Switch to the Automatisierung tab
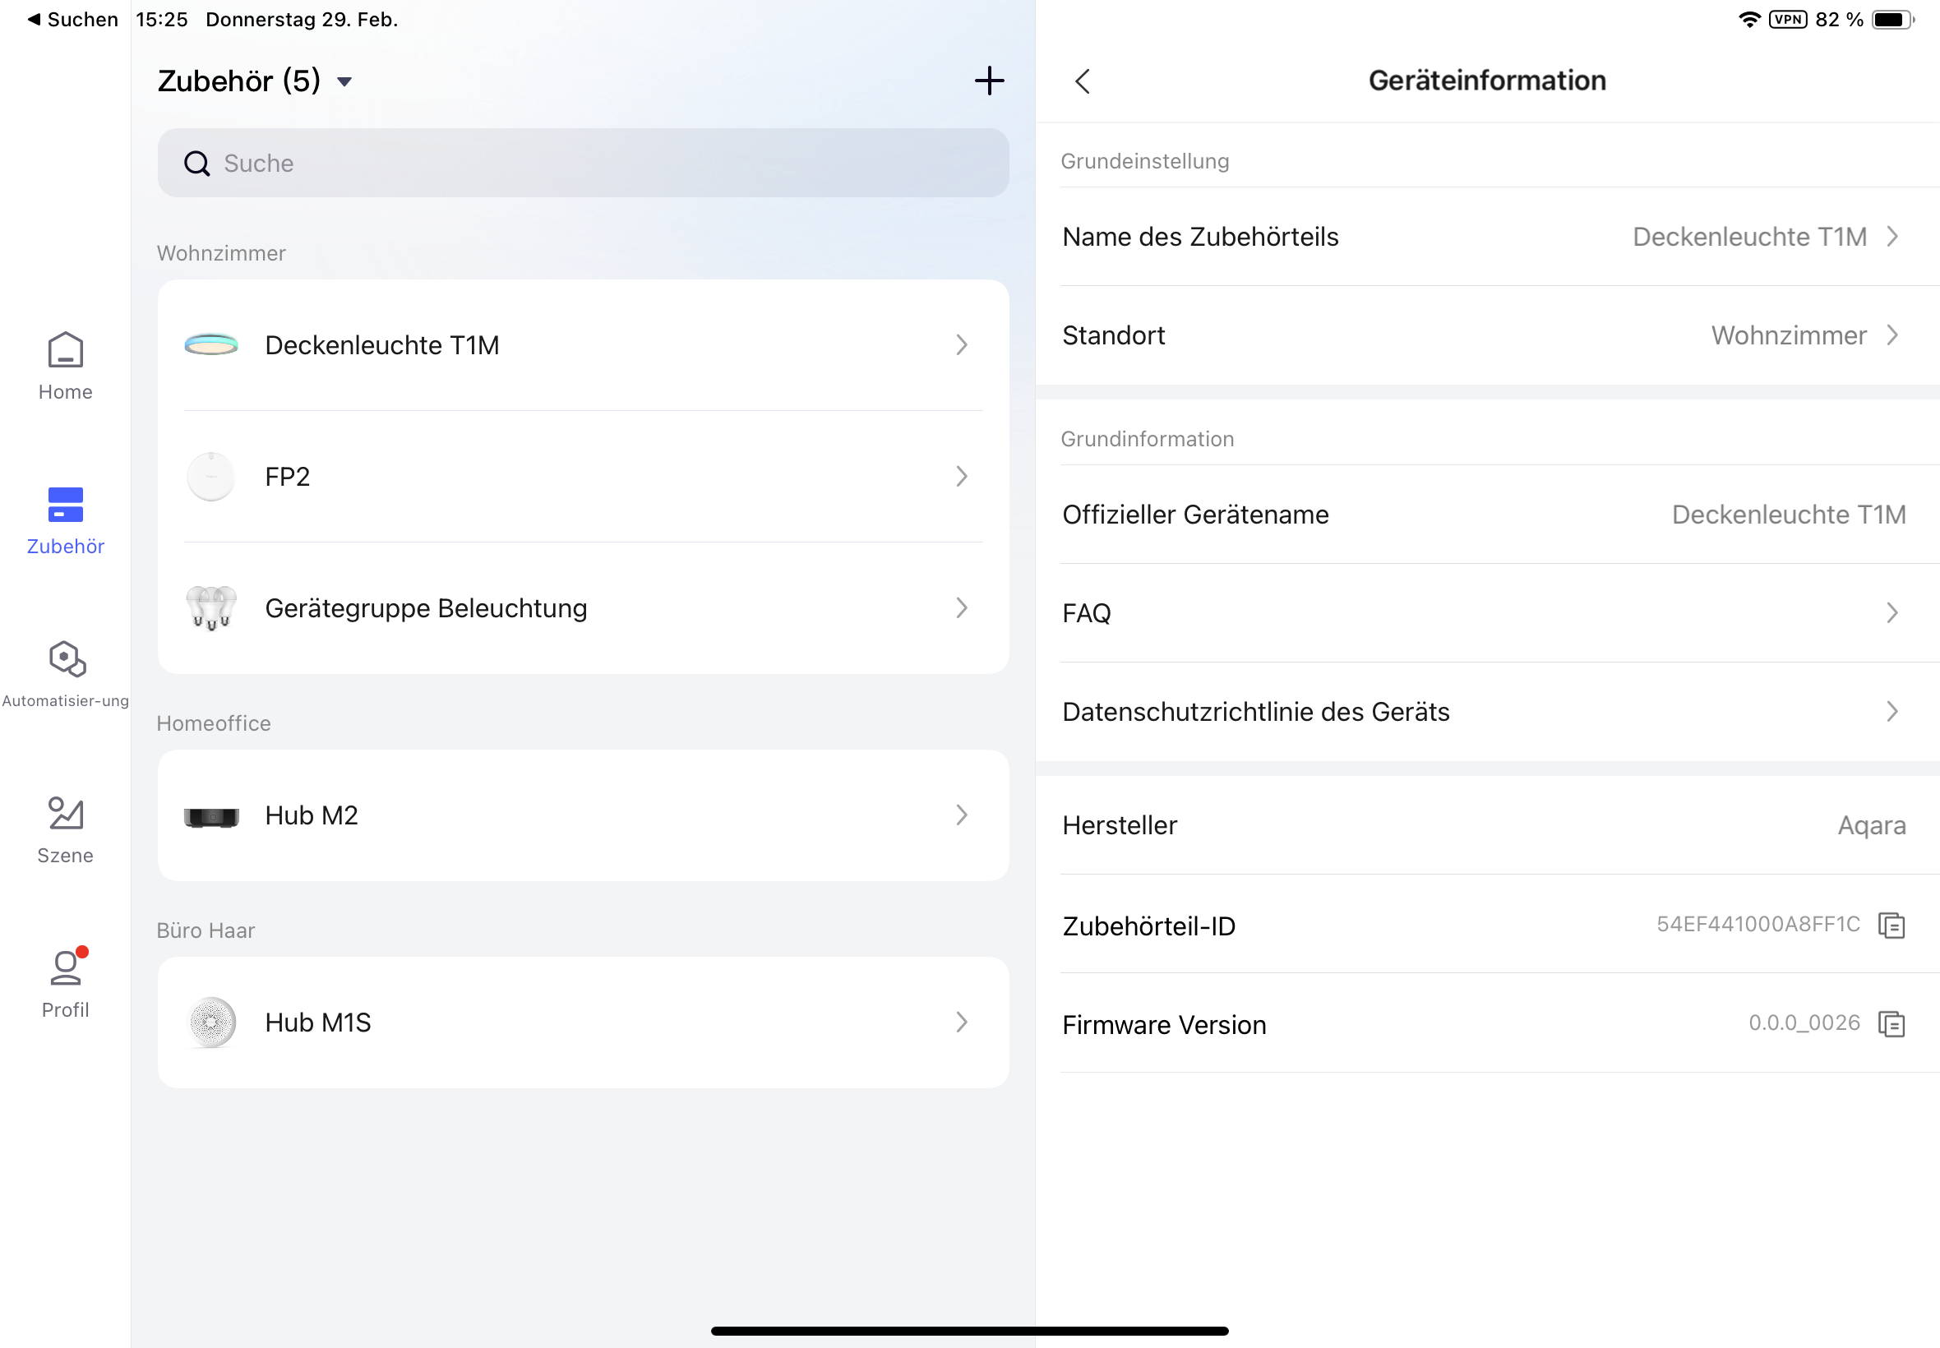 pos(65,673)
